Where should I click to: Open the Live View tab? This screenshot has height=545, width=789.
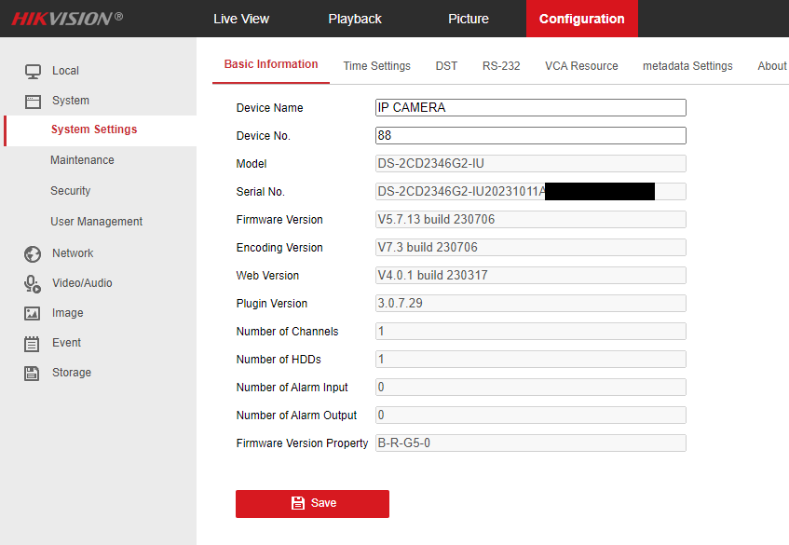click(241, 19)
